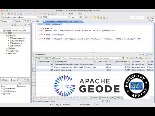Click the Cancel button in the results toolbar
This screenshot has height=116, width=155.
(x=44, y=98)
